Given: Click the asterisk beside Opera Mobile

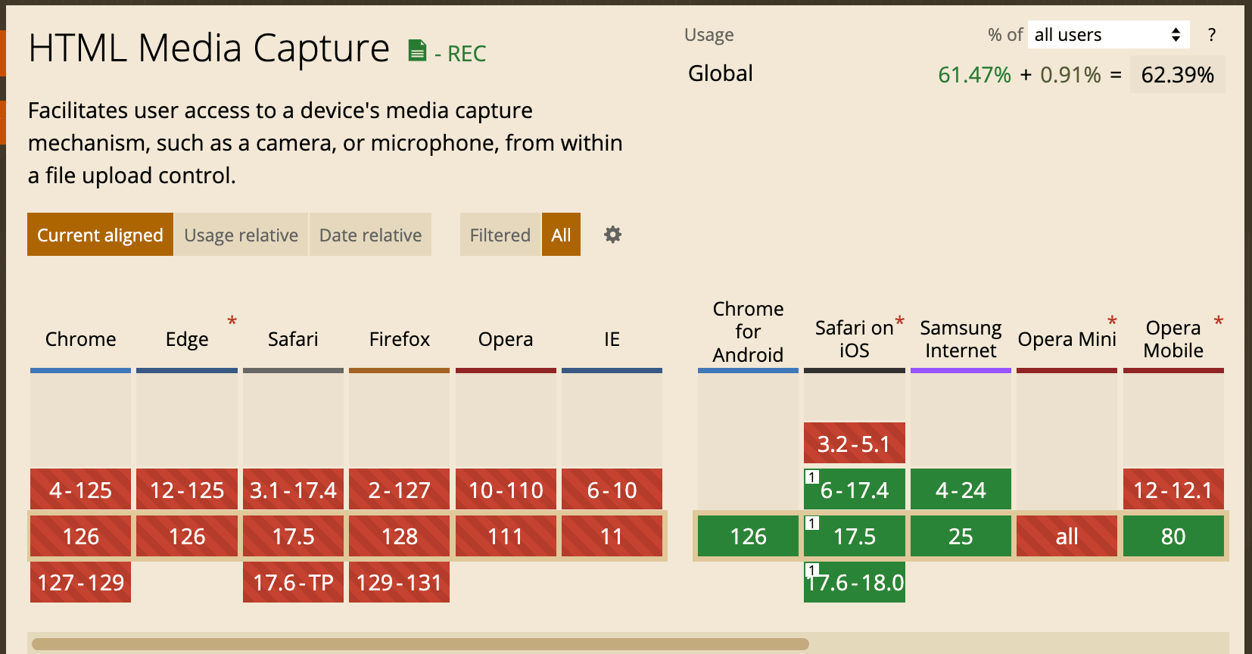Looking at the screenshot, I should pyautogui.click(x=1219, y=321).
